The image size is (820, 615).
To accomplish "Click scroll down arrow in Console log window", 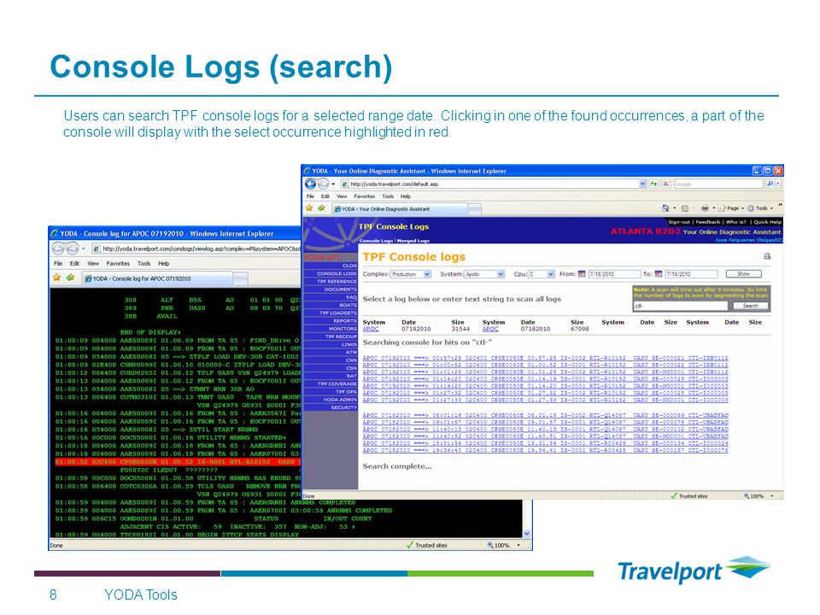I will (x=527, y=533).
